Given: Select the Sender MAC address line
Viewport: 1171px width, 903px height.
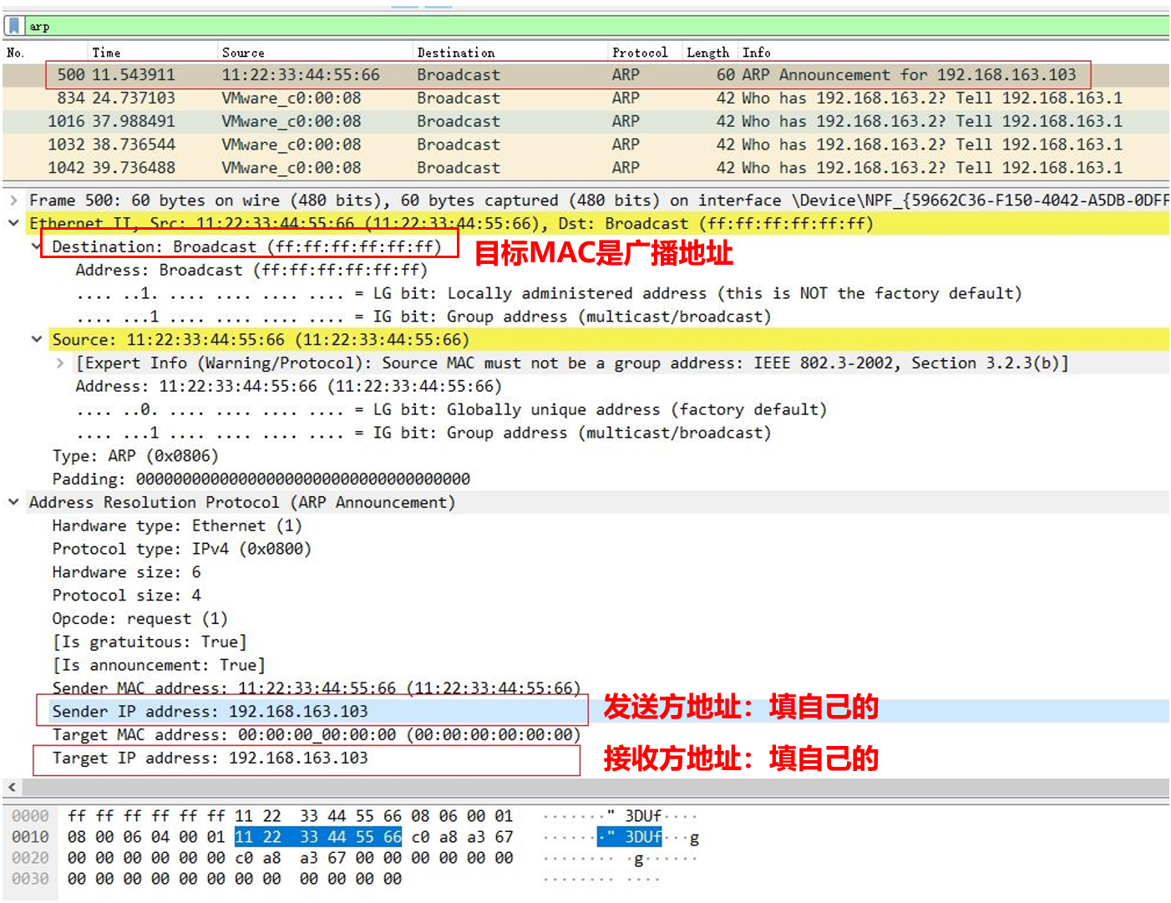Looking at the screenshot, I should coord(317,688).
